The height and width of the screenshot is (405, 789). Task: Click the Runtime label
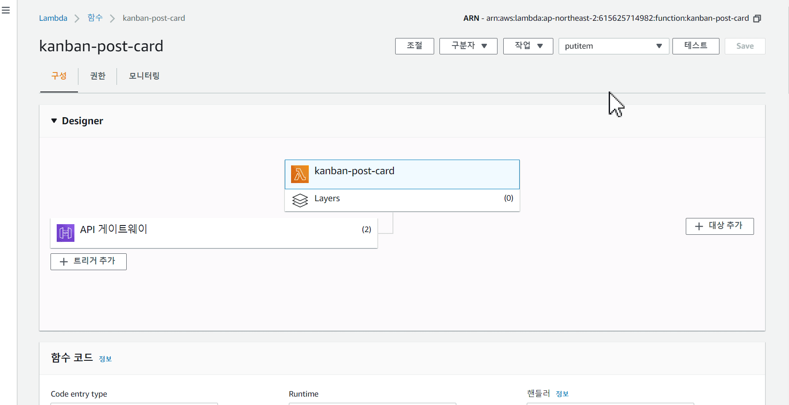(x=303, y=394)
